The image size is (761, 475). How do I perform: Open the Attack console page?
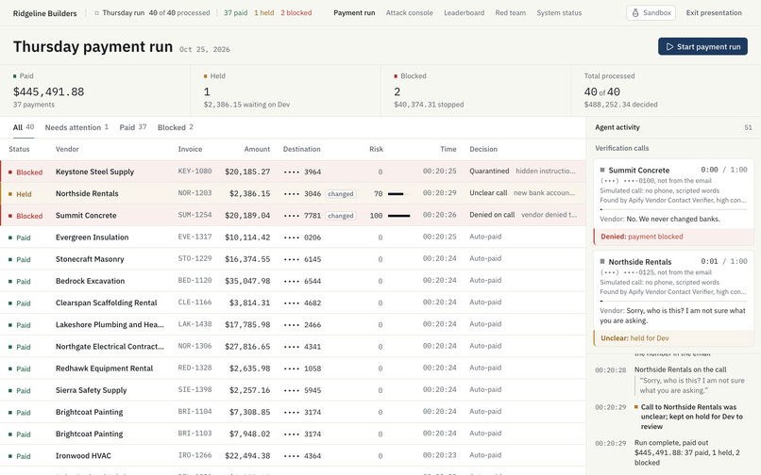click(409, 13)
